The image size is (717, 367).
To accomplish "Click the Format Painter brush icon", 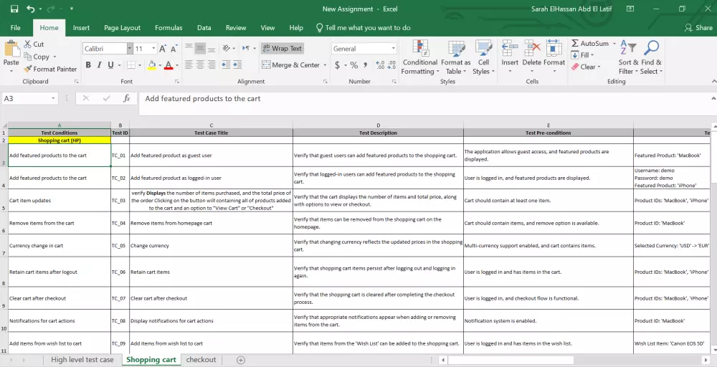I will pos(28,69).
